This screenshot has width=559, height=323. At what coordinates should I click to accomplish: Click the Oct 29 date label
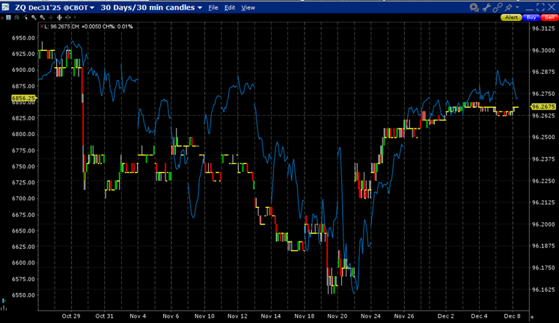(71, 316)
